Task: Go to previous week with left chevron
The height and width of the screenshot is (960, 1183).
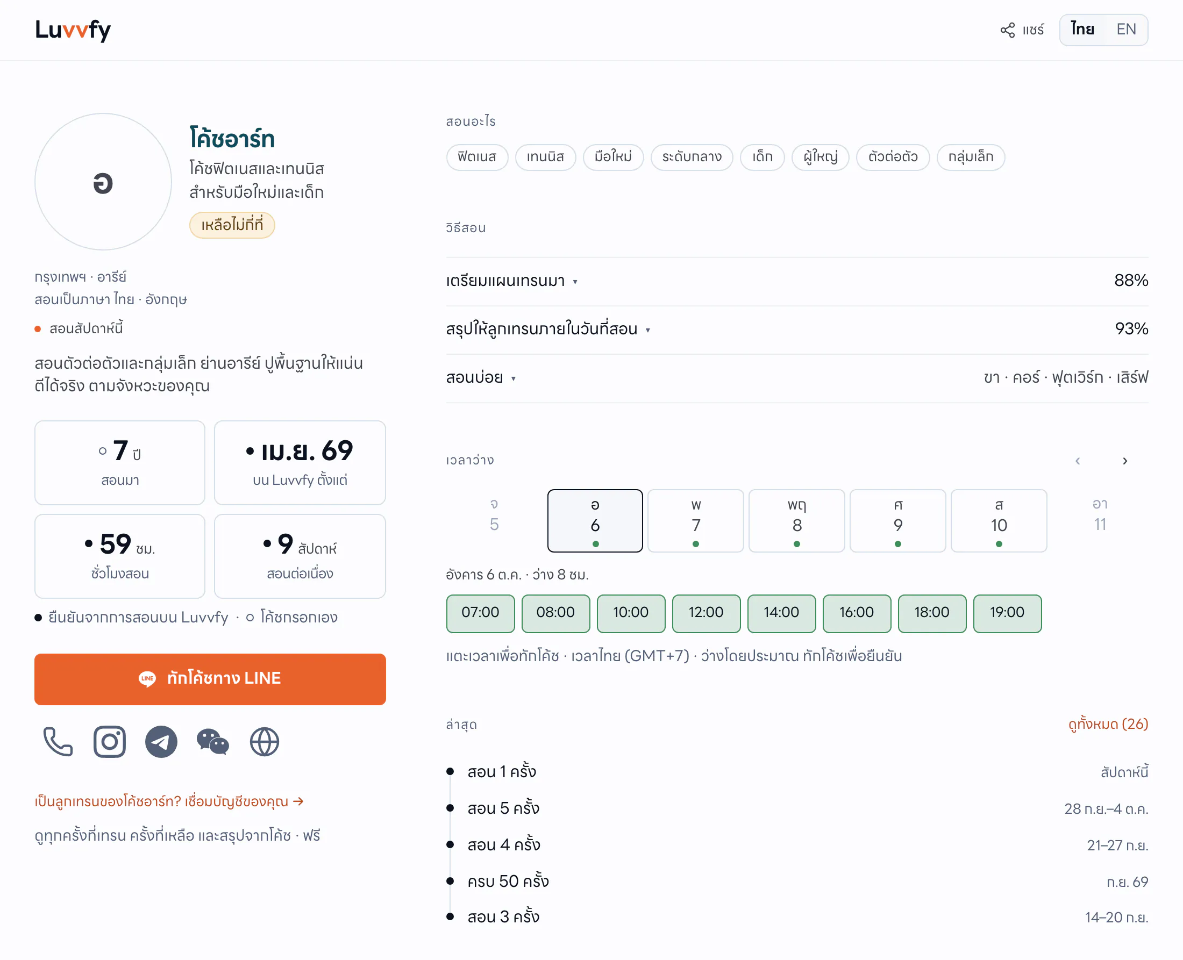Action: tap(1078, 461)
